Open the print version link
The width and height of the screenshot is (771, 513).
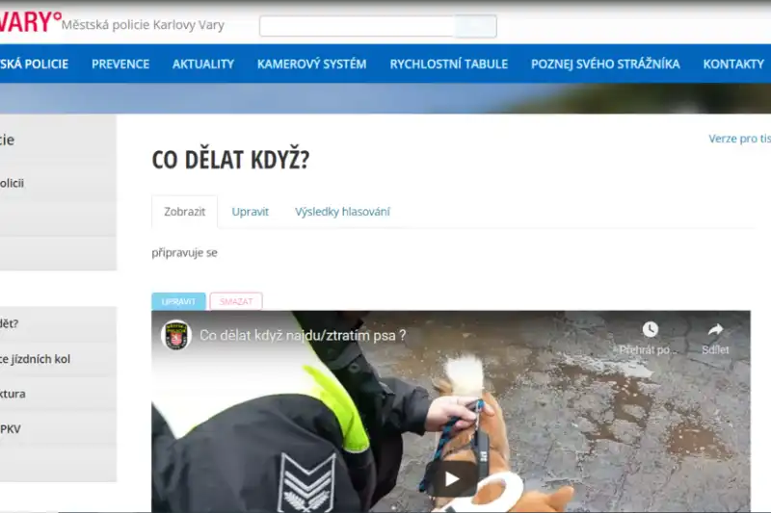[x=739, y=139]
